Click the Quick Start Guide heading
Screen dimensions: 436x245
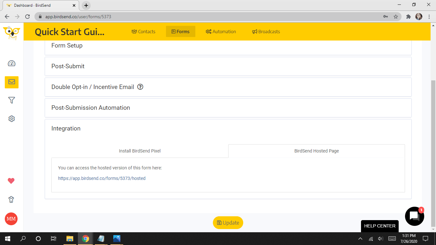[70, 32]
